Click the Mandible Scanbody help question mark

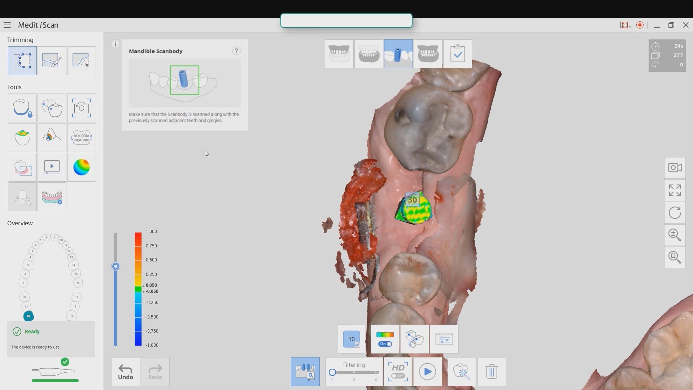pos(236,51)
